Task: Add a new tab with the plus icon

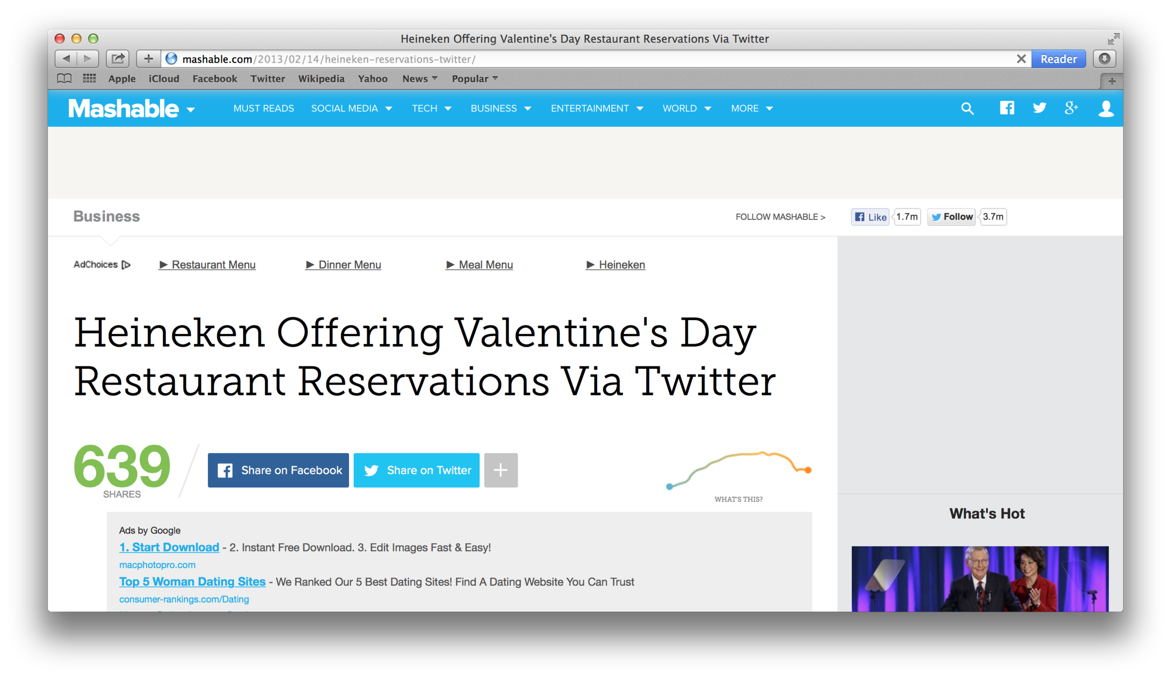Action: [x=1112, y=81]
